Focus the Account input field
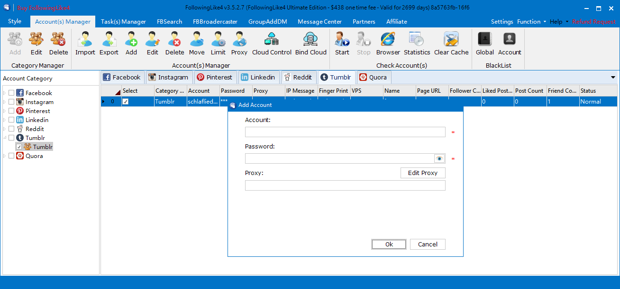The image size is (620, 289). tap(345, 132)
